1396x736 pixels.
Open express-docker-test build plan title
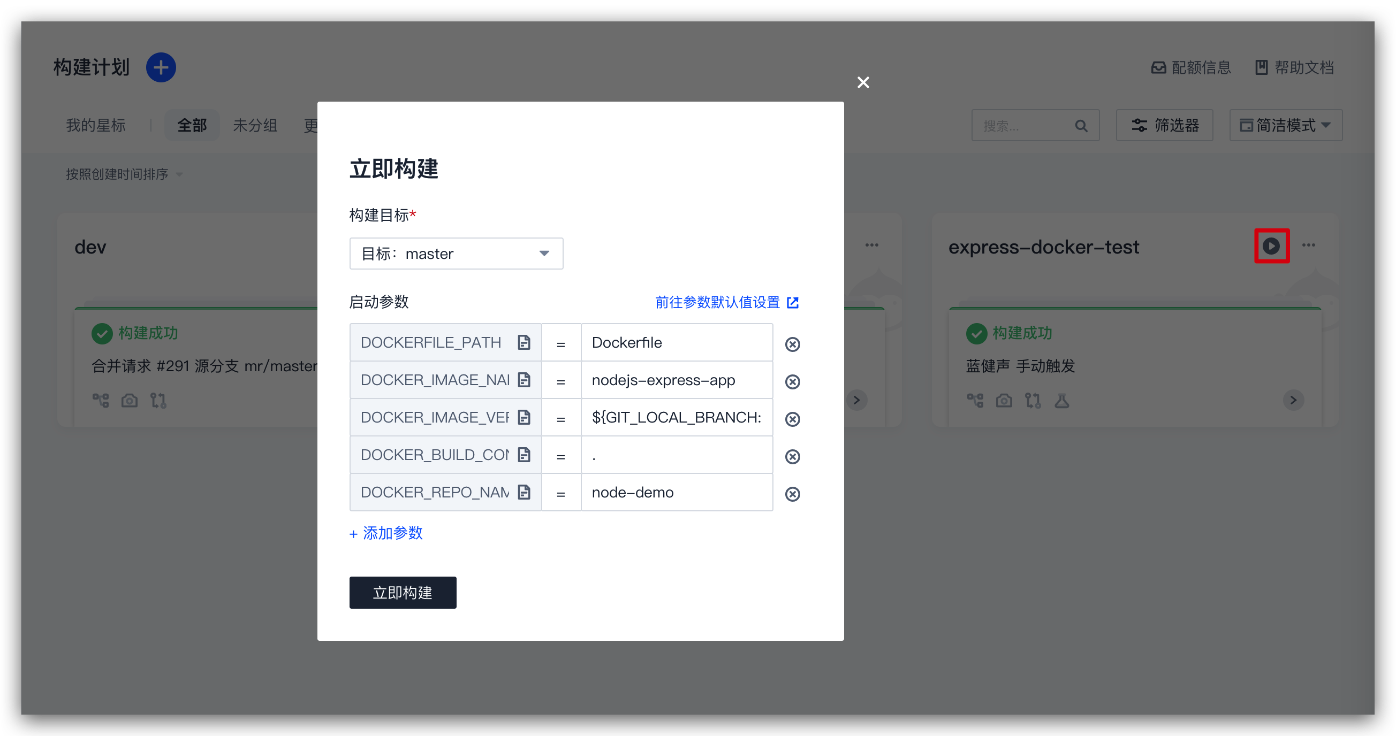(x=1043, y=247)
